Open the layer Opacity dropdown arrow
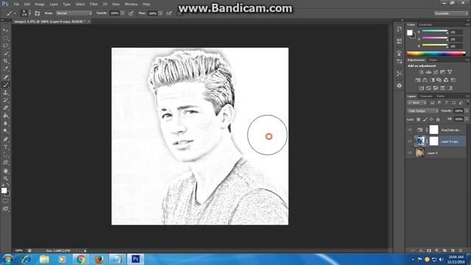The image size is (471, 265). coord(467,111)
